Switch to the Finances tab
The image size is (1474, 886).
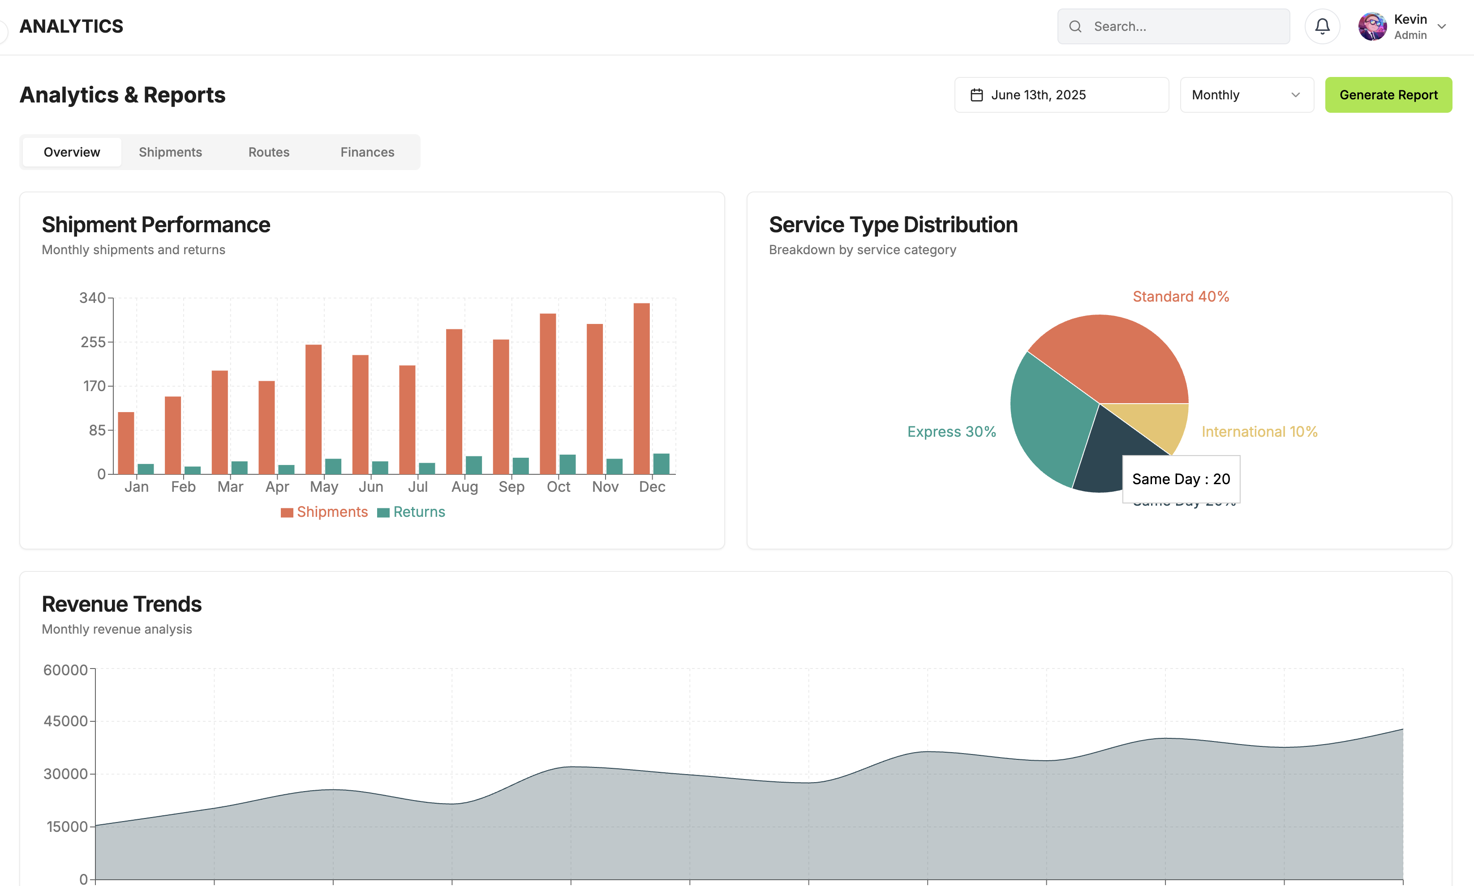point(367,152)
